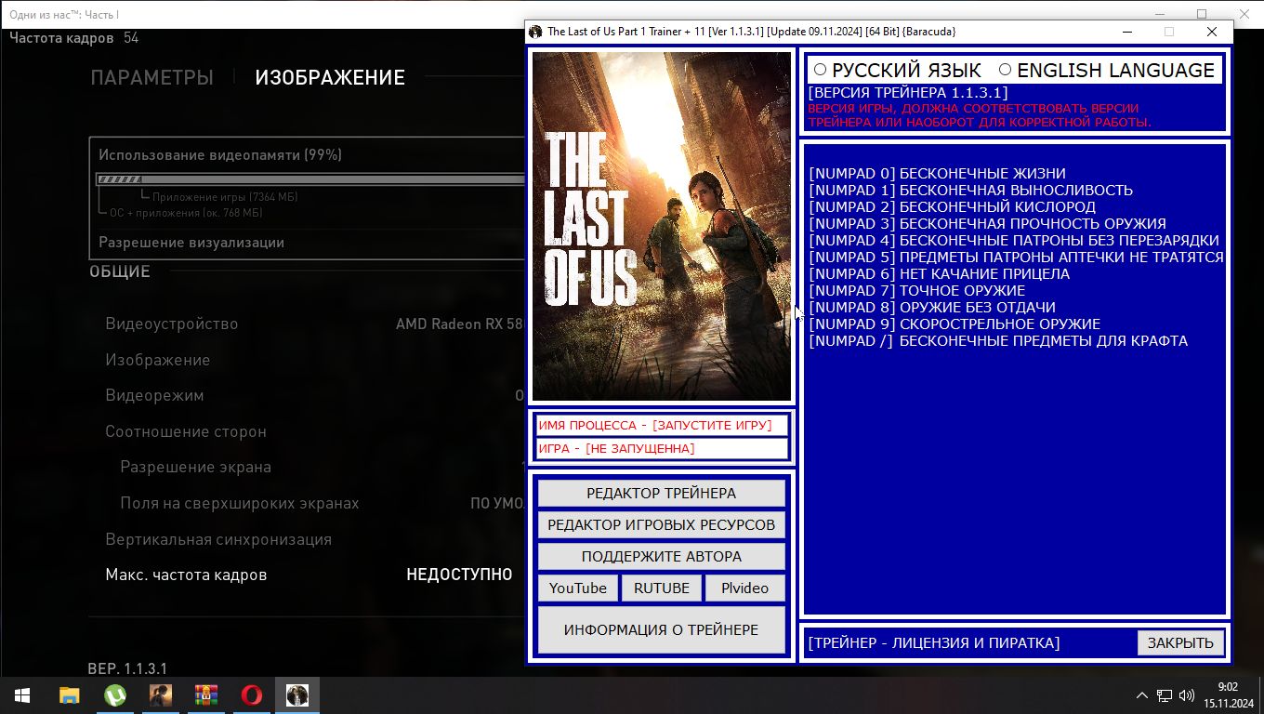Select the ИЗОБРАЖЕНИЕ tab
This screenshot has height=714, width=1264.
point(330,78)
